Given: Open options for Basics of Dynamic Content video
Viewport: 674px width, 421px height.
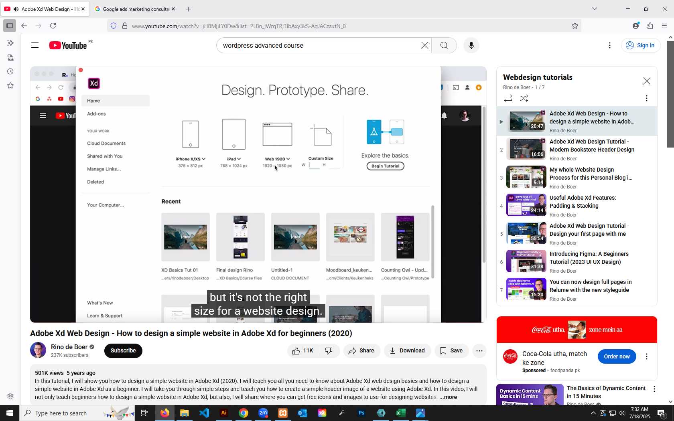Looking at the screenshot, I should 654,389.
